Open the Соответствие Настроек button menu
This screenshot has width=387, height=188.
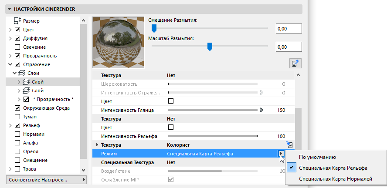[x=43, y=180]
